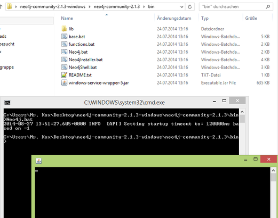Image resolution: width=278 pixels, height=218 pixels.
Task: Click the "Dateiordner" type cell
Action: [212, 29]
